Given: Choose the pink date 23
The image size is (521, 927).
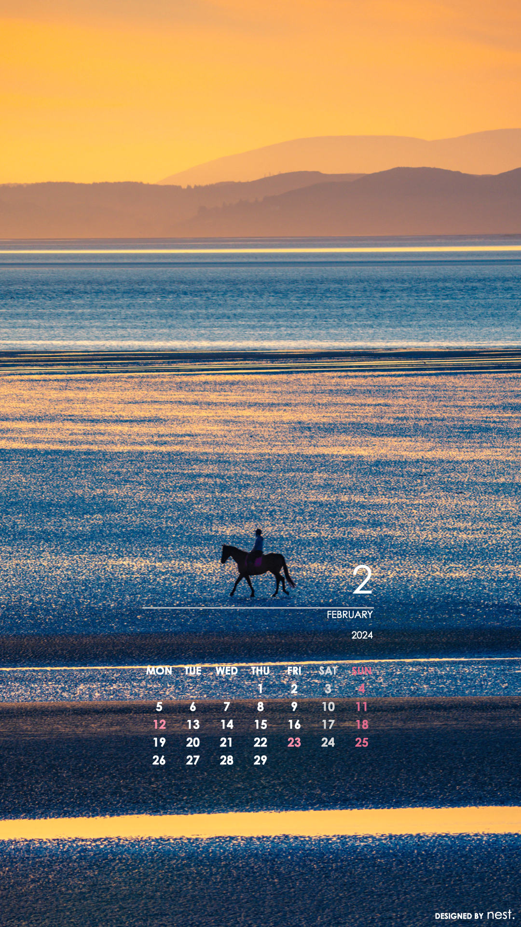Looking at the screenshot, I should pos(294,743).
